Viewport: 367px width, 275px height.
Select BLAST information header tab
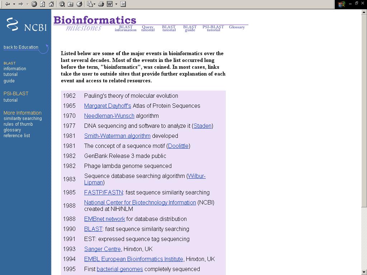(126, 28)
